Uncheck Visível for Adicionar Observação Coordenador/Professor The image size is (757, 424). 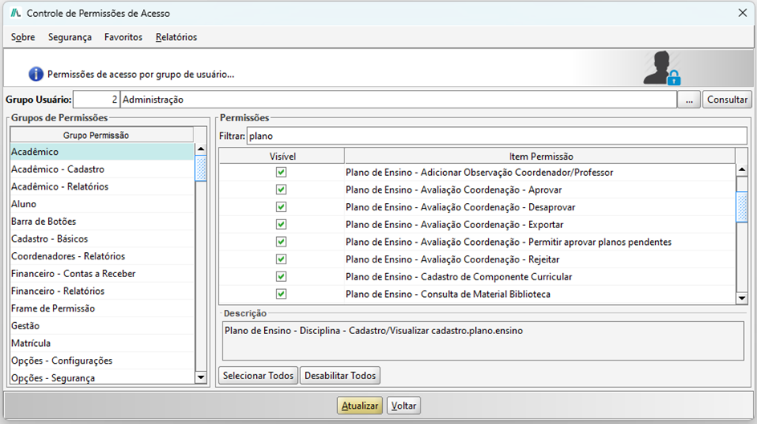tap(281, 173)
